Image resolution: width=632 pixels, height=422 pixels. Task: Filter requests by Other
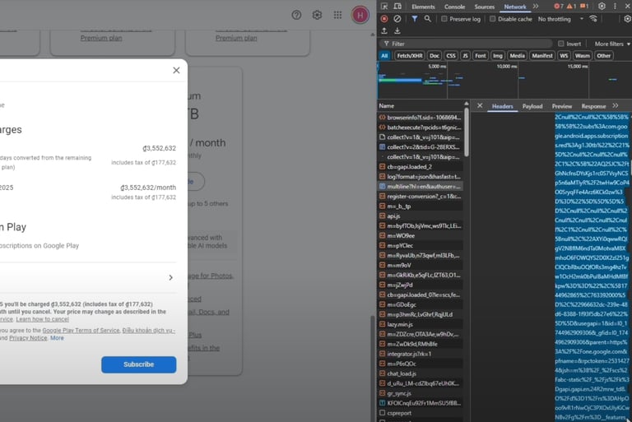603,56
